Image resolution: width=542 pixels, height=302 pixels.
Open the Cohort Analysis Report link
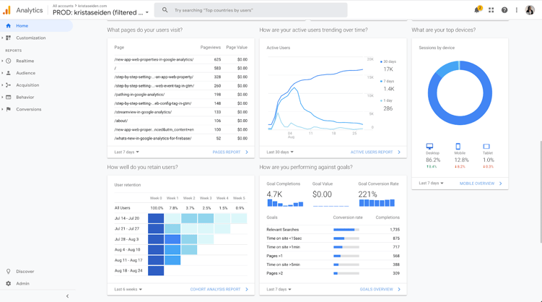click(219, 289)
